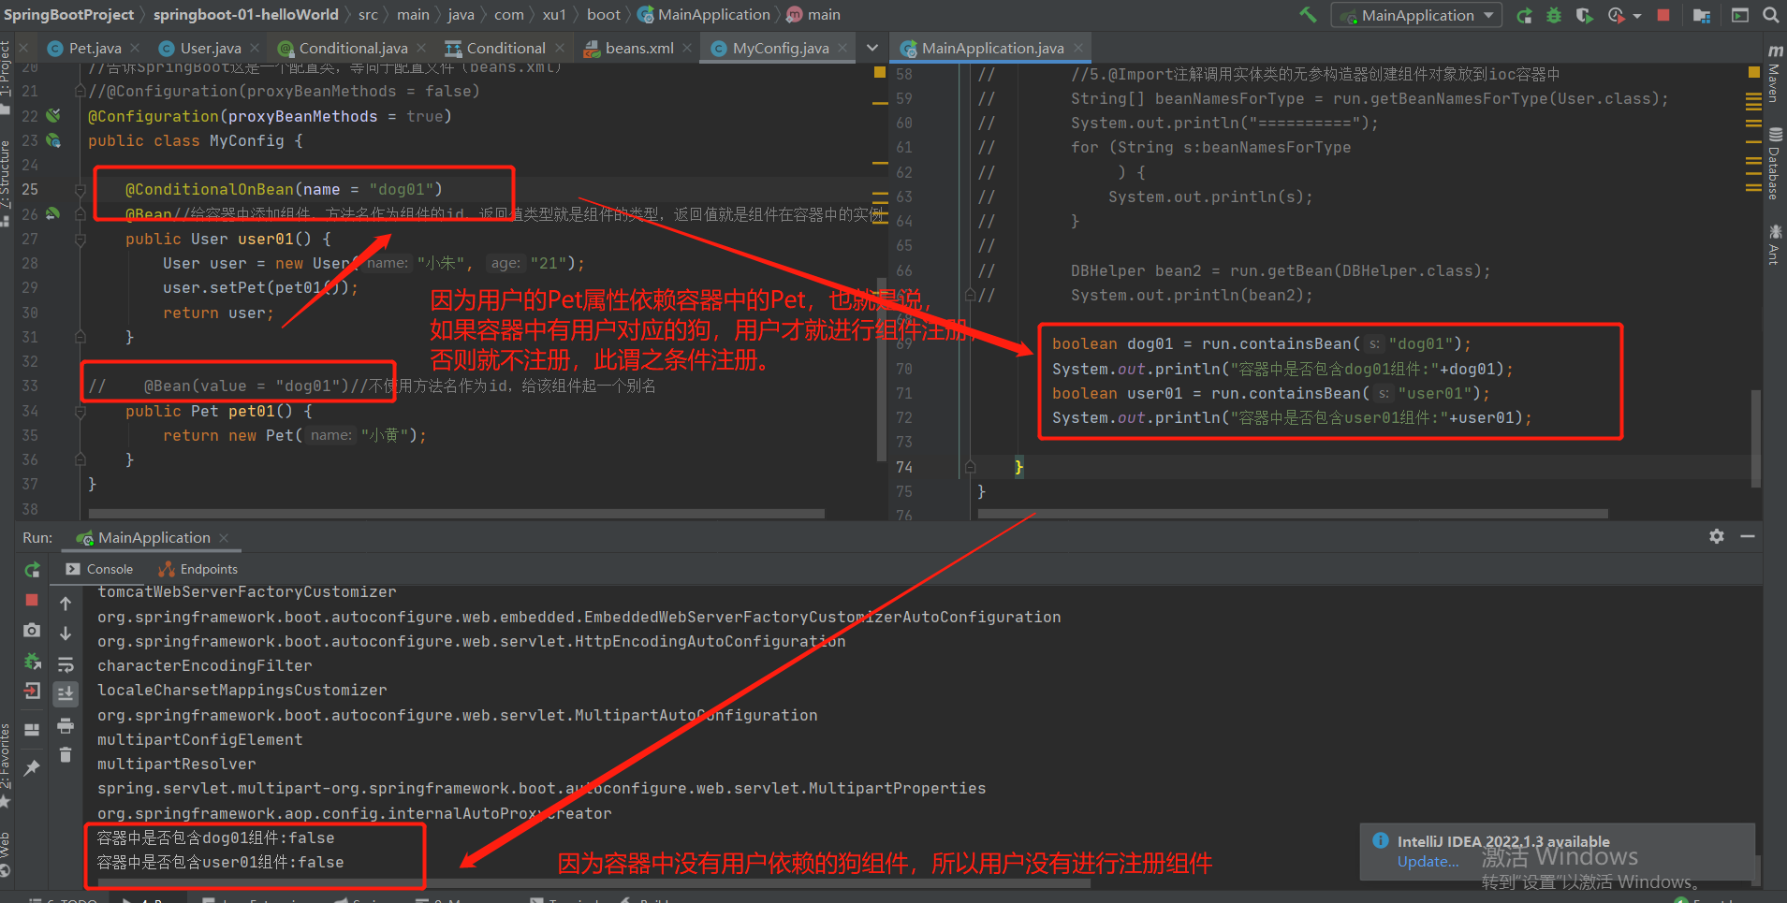
Task: Click Update link in IDEA notification
Action: point(1428,862)
